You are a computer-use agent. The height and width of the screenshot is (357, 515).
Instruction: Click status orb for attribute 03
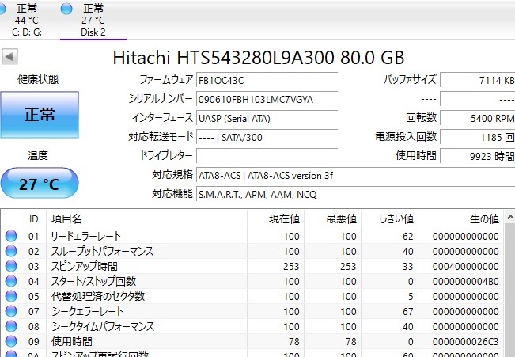11,266
